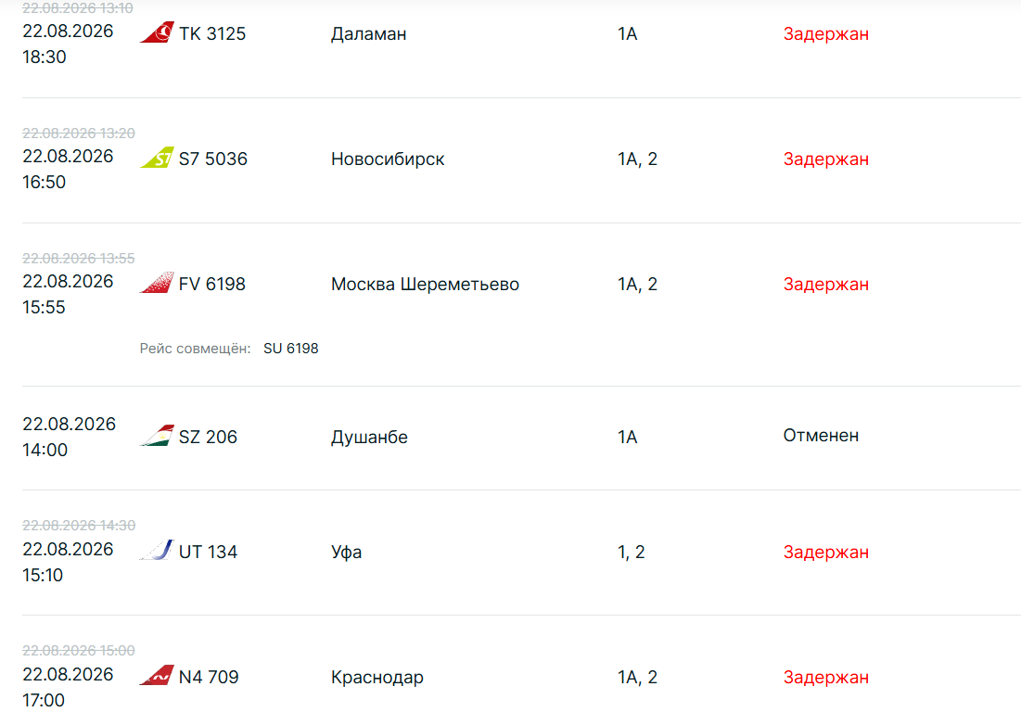
Task: Click destination Новосибирск
Action: click(x=388, y=159)
